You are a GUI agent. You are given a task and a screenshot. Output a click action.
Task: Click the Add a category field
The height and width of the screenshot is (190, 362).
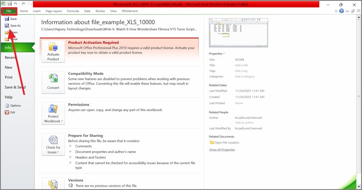pyautogui.click(x=245, y=76)
